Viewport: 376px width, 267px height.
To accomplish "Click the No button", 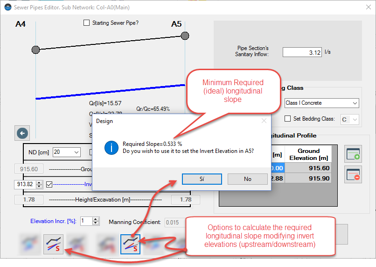I will (x=247, y=179).
